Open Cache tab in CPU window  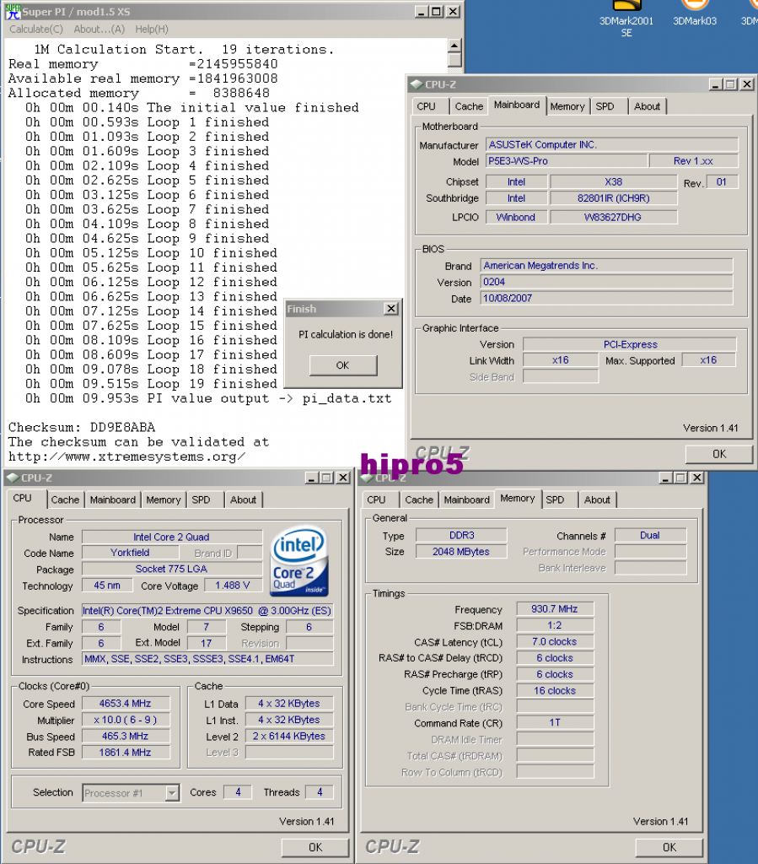[65, 499]
